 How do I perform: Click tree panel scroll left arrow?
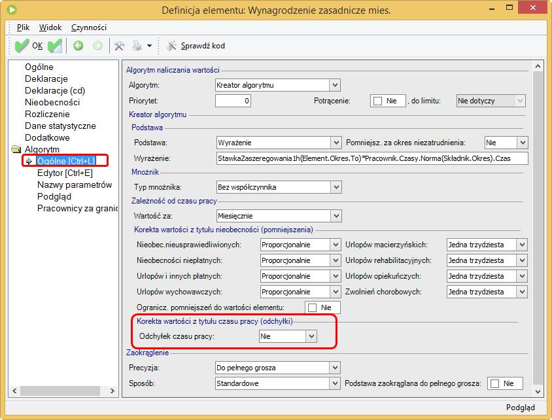pyautogui.click(x=14, y=391)
